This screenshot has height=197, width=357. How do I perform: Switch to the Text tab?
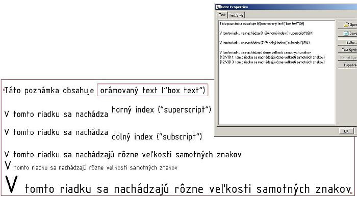[x=222, y=15]
